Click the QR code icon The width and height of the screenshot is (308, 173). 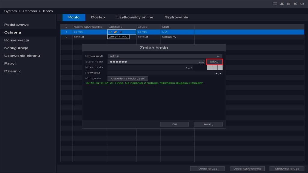coord(288,4)
